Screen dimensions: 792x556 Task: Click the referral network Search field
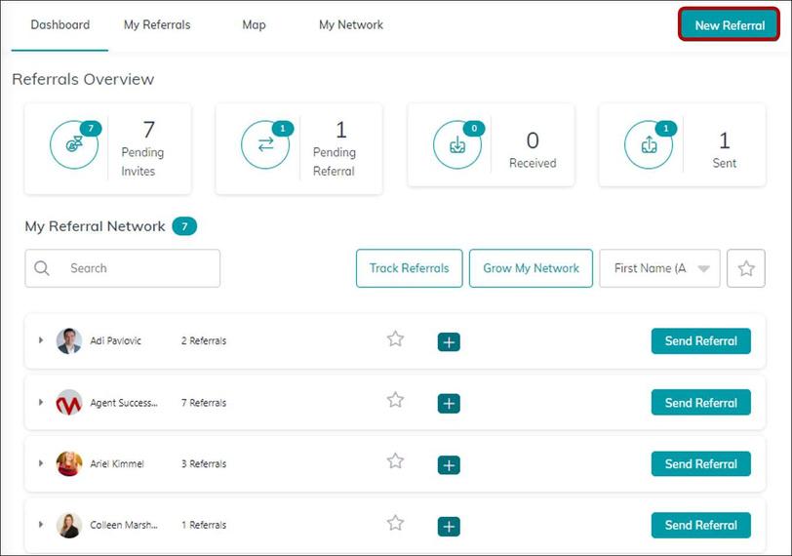pyautogui.click(x=137, y=268)
